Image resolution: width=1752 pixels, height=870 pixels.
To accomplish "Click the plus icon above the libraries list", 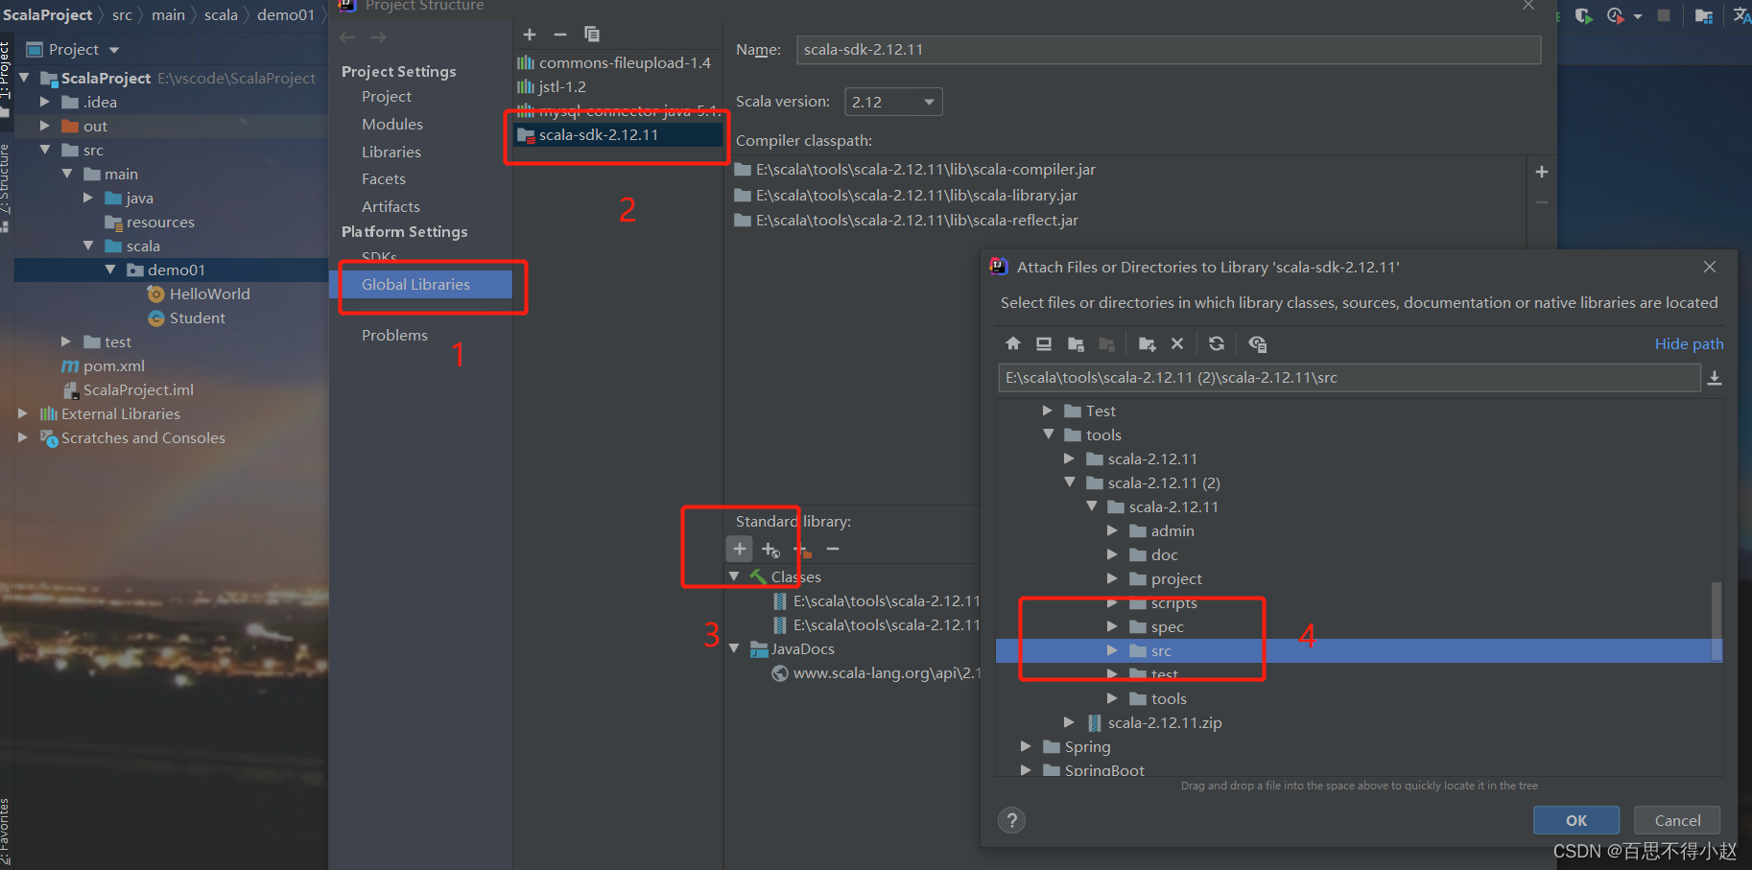I will pyautogui.click(x=530, y=35).
